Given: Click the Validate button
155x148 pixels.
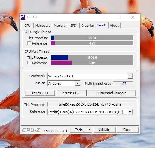Looking at the screenshot, I should pyautogui.click(x=104, y=130).
